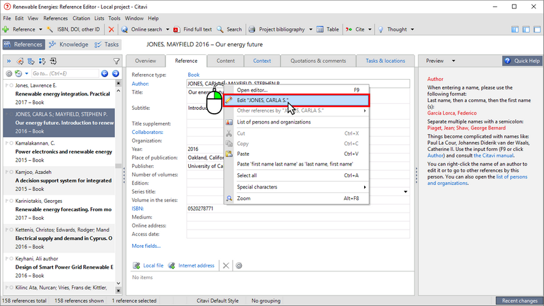Image resolution: width=544 pixels, height=306 pixels.
Task: Go back with the blue left arrow
Action: pyautogui.click(x=105, y=73)
